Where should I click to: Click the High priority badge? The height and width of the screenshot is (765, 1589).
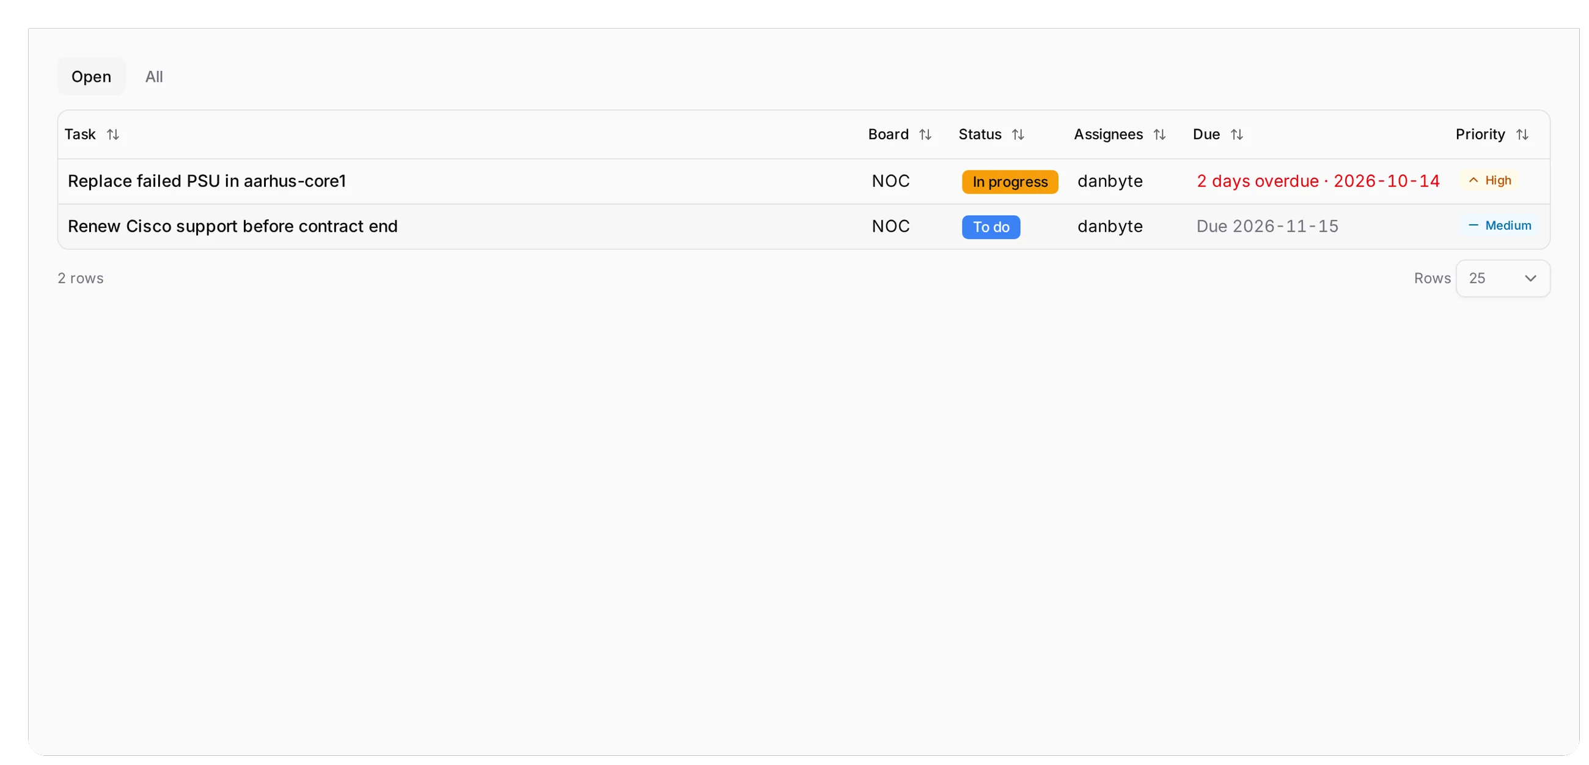[1489, 180]
